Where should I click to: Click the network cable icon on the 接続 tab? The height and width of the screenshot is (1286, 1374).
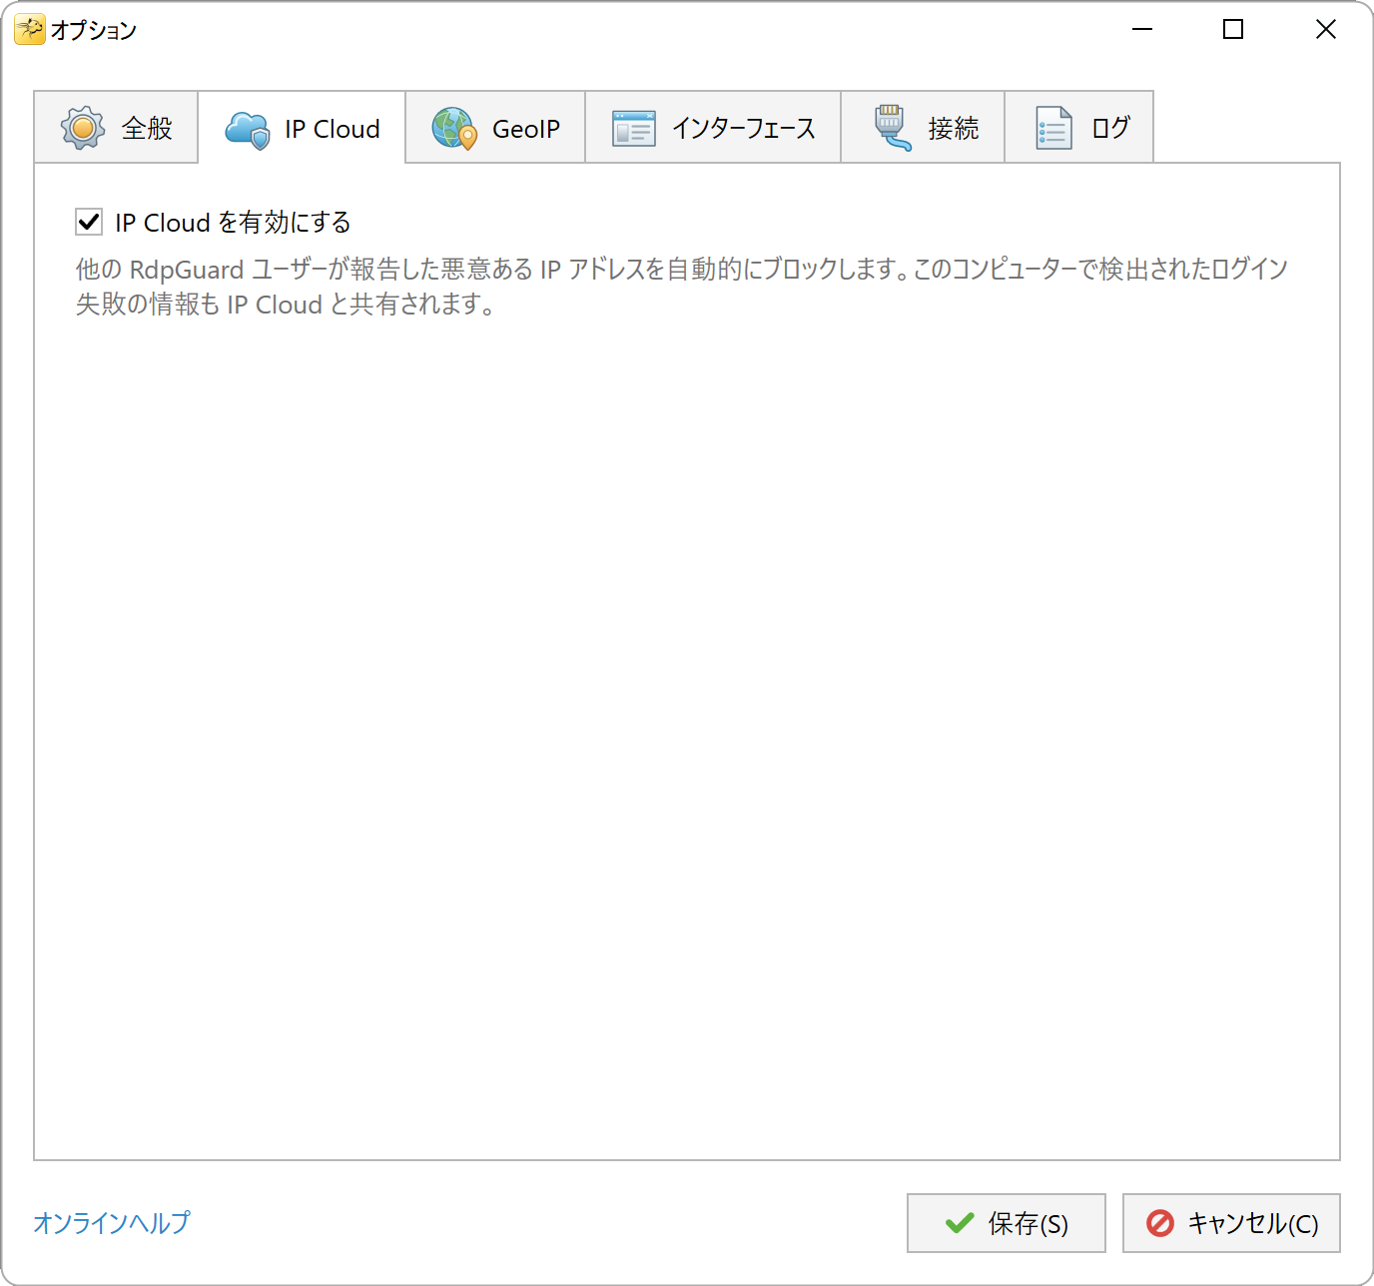(x=893, y=128)
